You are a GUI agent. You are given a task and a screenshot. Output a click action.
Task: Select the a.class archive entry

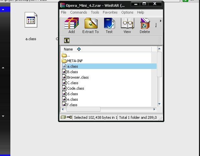pyautogui.click(x=108, y=66)
